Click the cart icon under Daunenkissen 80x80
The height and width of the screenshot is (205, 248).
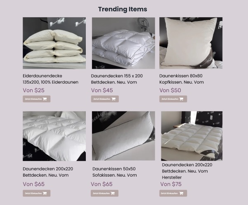182,99
